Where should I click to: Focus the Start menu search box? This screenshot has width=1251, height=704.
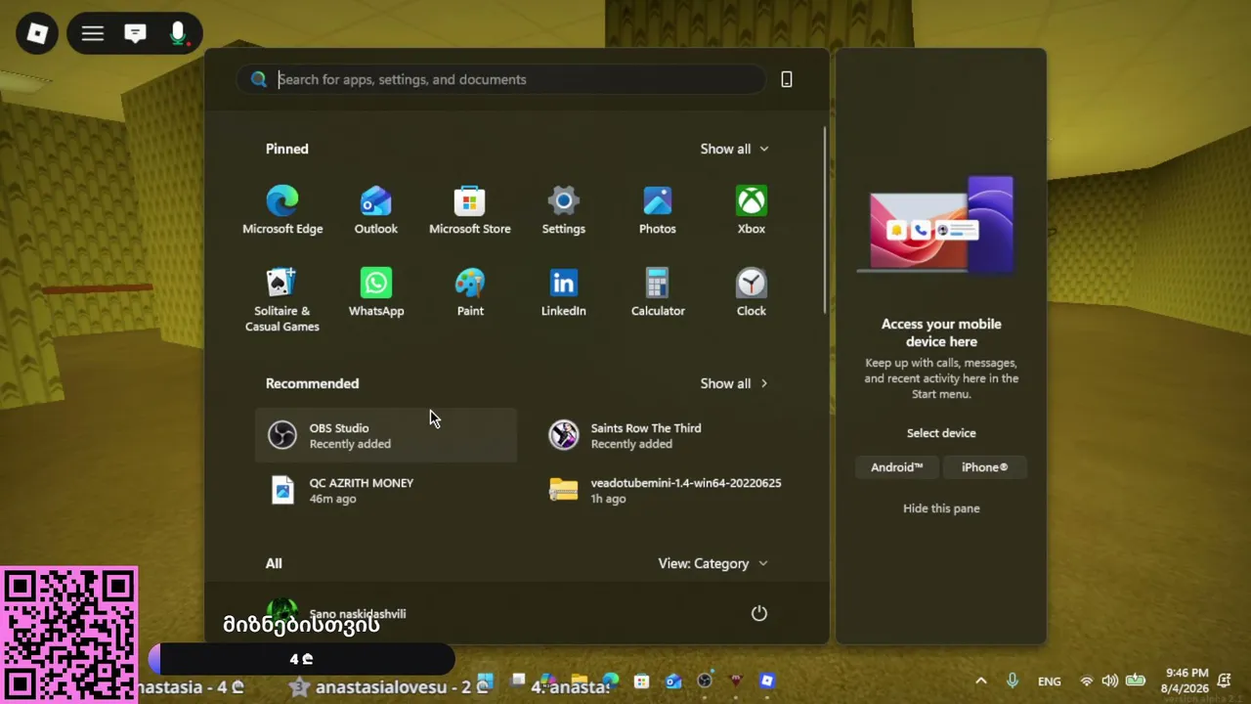click(500, 79)
